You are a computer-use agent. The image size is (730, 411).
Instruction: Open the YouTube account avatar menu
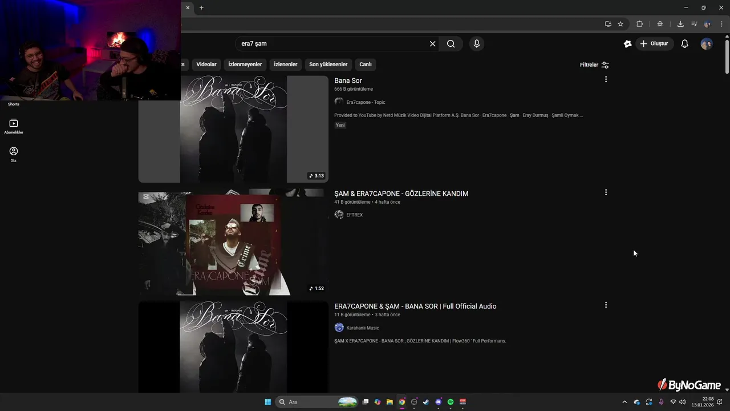707,44
